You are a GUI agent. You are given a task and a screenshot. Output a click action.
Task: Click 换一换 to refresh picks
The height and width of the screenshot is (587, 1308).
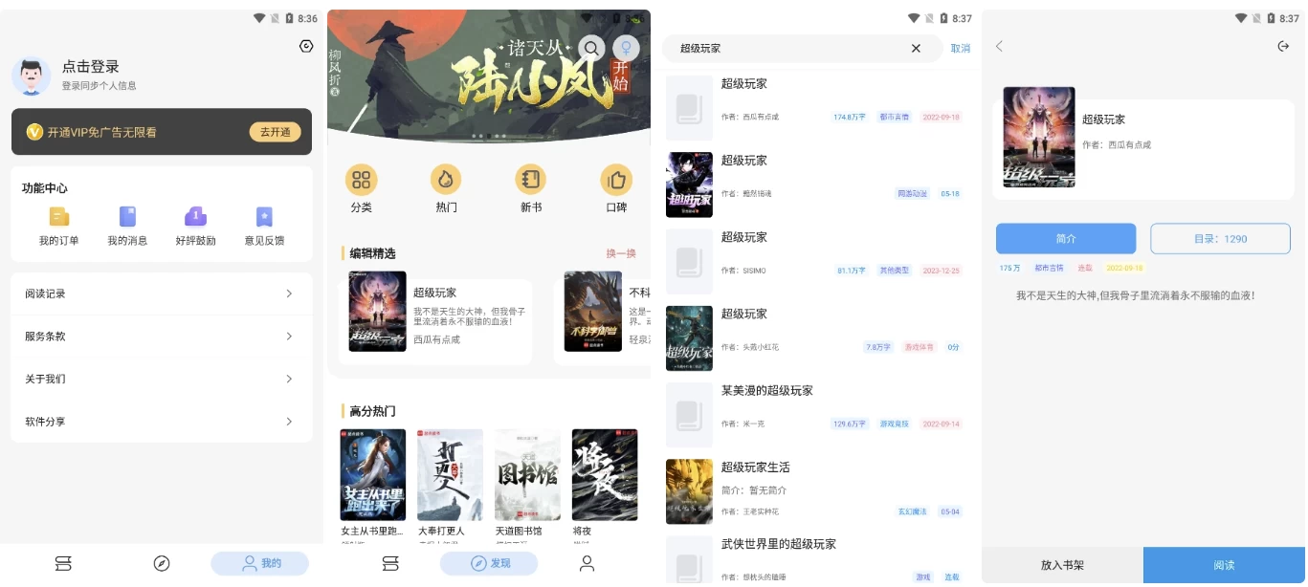[620, 253]
